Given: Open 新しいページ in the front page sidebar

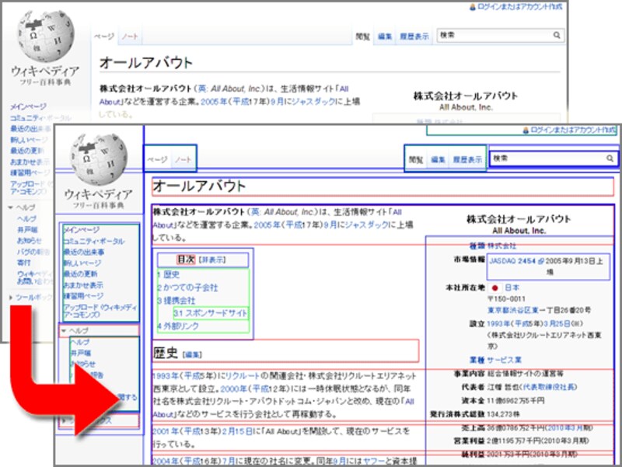Looking at the screenshot, I should coord(82,263).
